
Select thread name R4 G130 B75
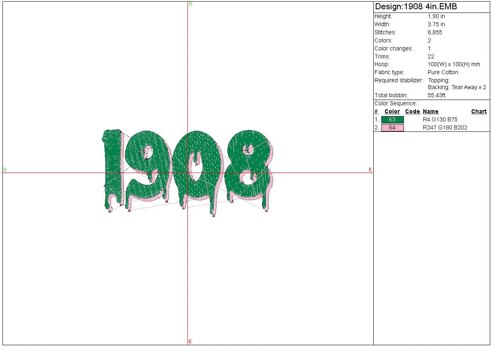pyautogui.click(x=440, y=120)
